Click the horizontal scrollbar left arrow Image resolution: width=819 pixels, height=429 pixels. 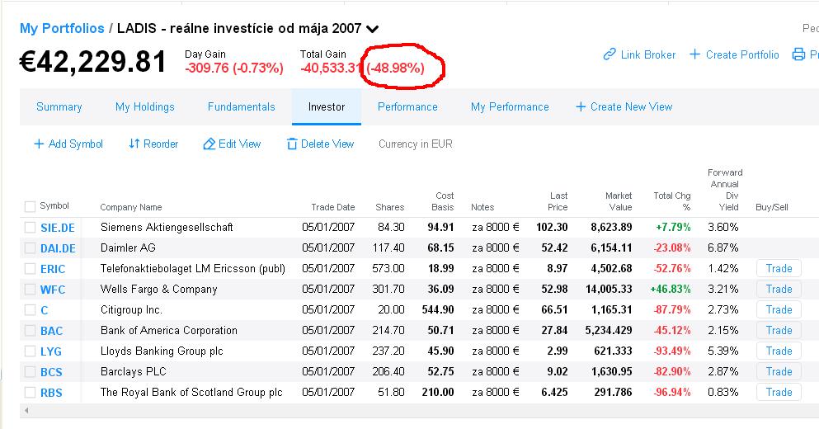[x=26, y=411]
